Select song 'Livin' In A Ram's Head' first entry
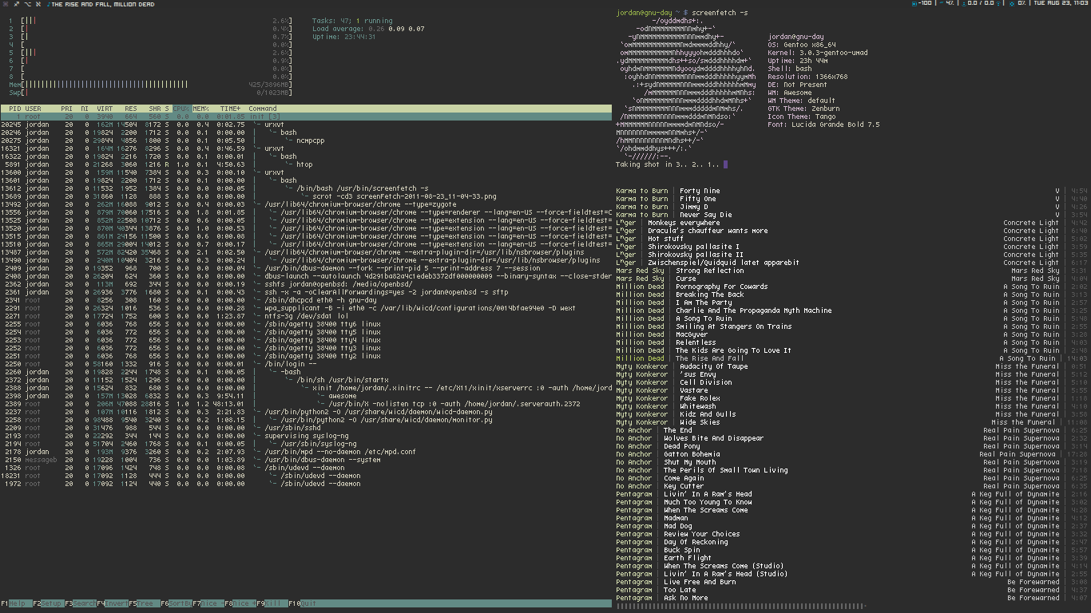1091x613 pixels. [x=852, y=494]
